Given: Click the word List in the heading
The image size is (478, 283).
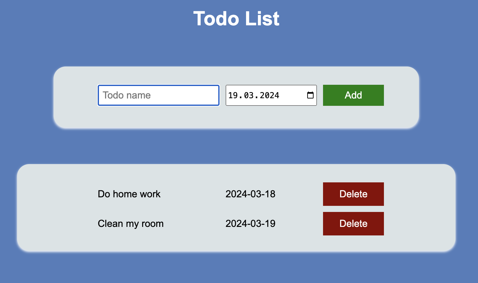Looking at the screenshot, I should pos(262,19).
